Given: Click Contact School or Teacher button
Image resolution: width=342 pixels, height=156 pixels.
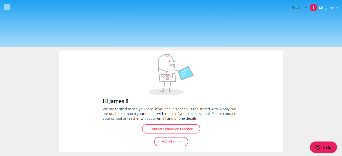Looking at the screenshot, I should point(171,129).
